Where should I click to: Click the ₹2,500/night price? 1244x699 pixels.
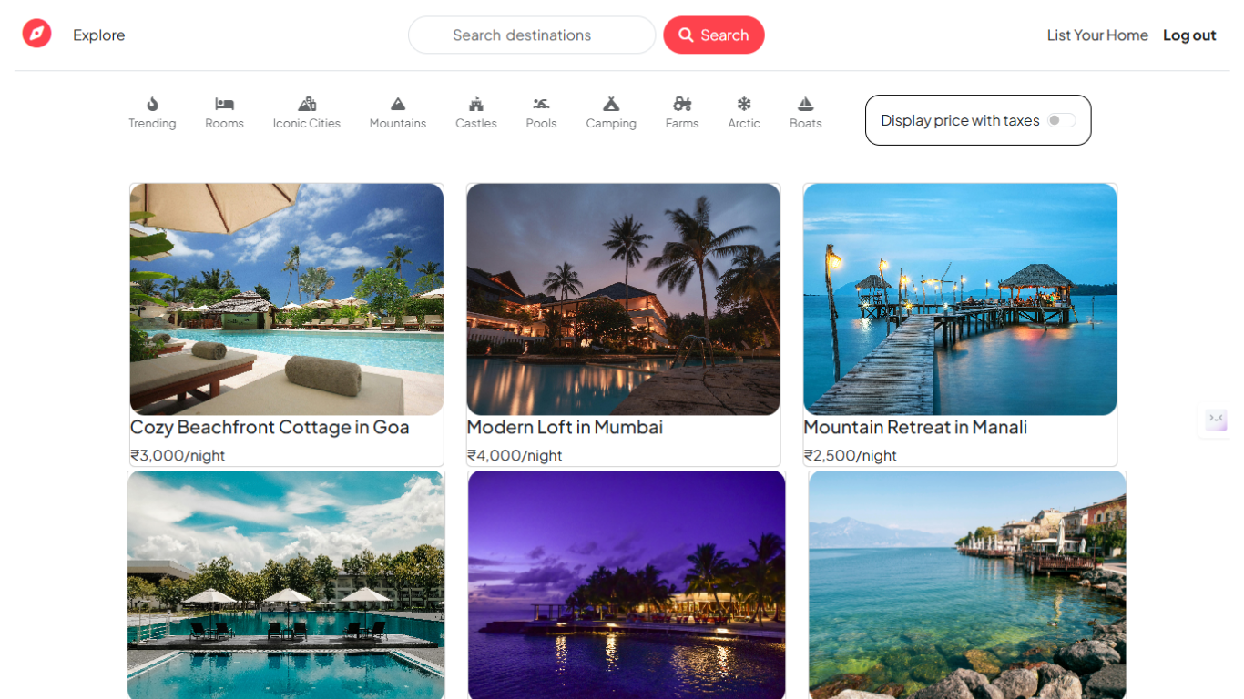click(851, 455)
